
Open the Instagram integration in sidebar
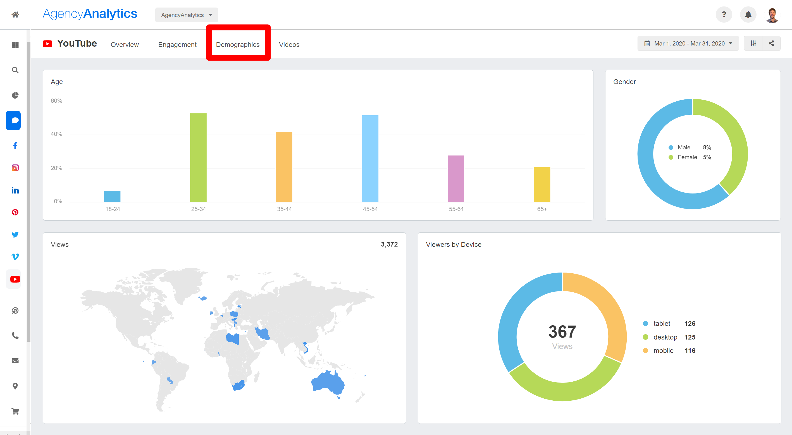[x=15, y=168]
